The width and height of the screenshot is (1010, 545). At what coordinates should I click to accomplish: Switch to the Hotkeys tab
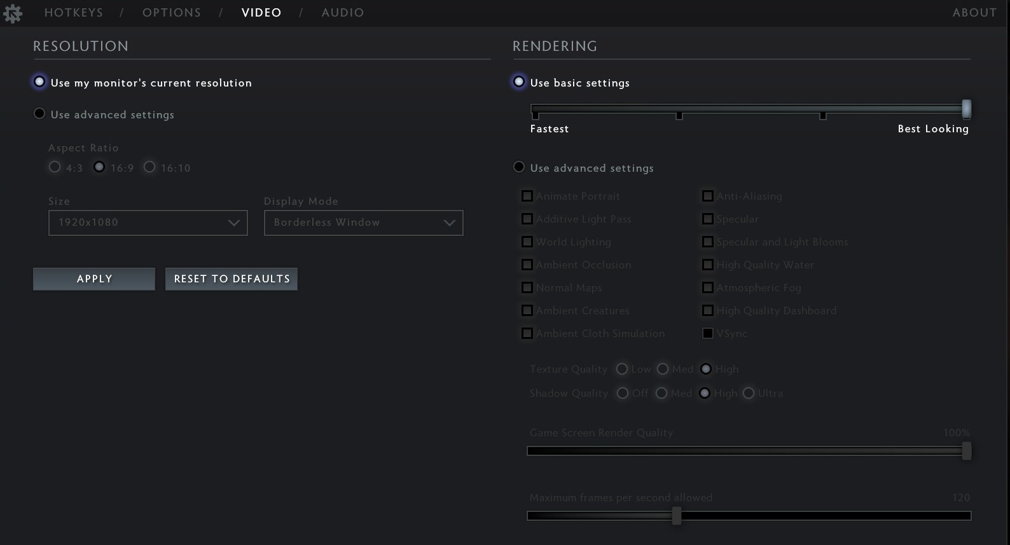pos(74,13)
